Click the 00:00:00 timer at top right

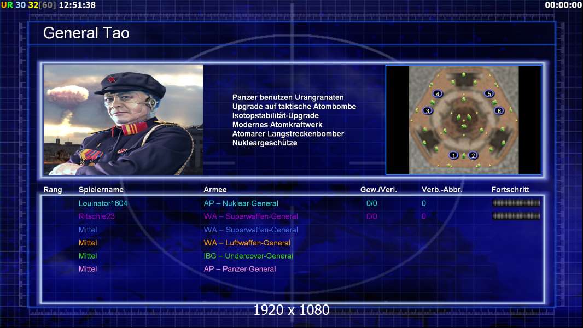(563, 5)
